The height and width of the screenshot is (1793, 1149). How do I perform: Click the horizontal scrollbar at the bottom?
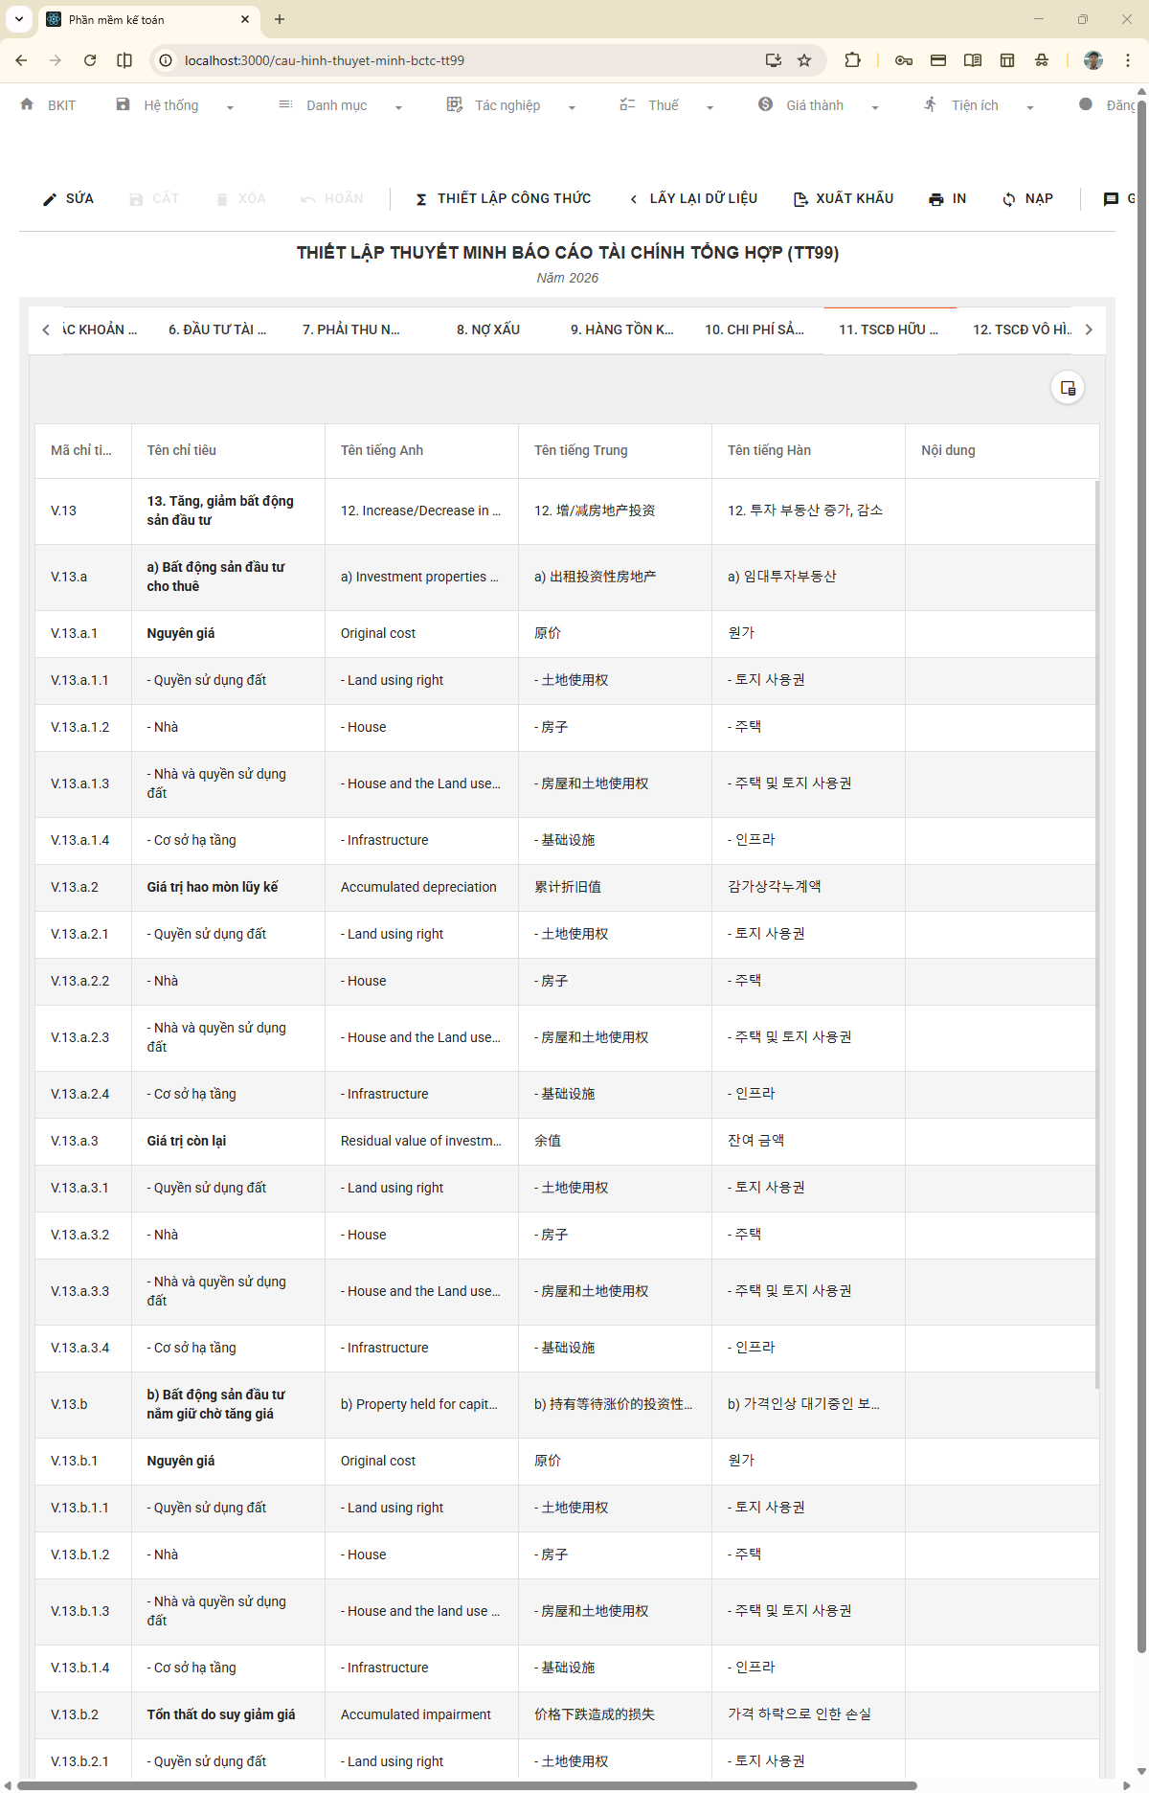pos(467,1785)
